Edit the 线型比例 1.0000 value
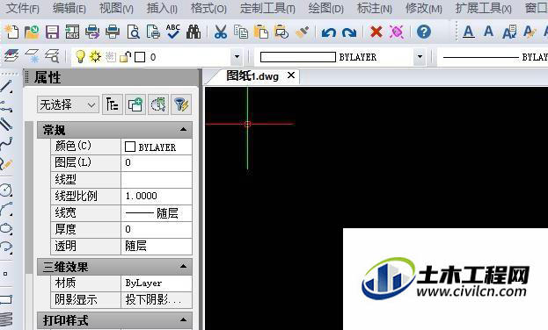This screenshot has width=548, height=330. point(157,197)
